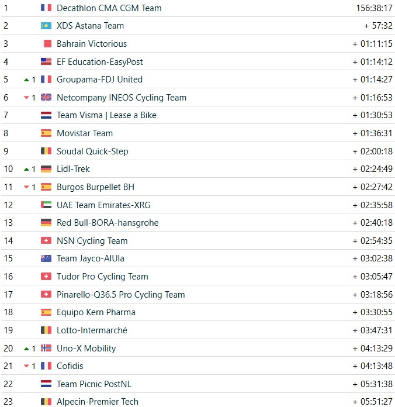Click the time gap + 04:13:29

click(373, 349)
